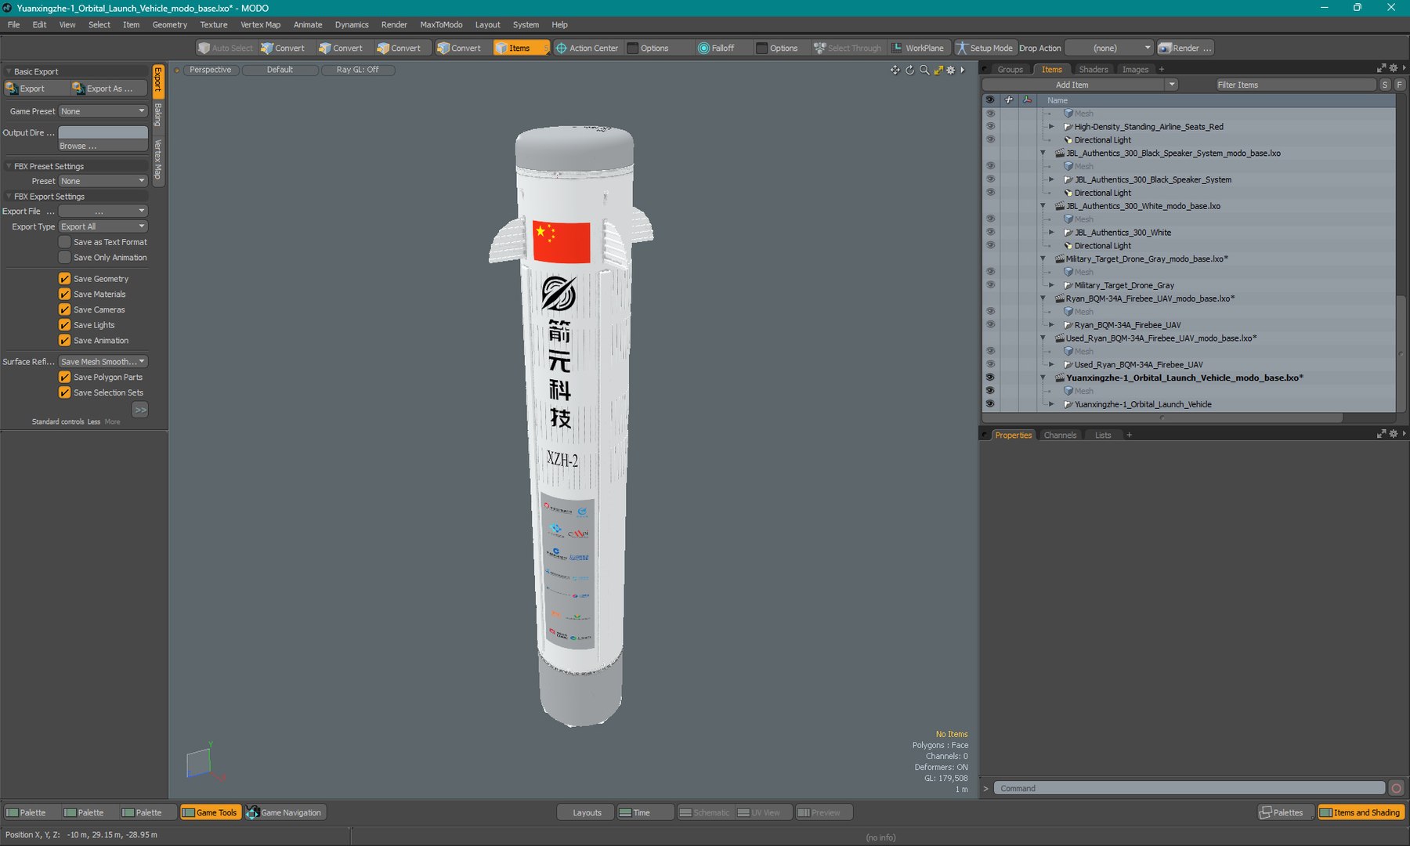Click the Default shading button

(280, 70)
